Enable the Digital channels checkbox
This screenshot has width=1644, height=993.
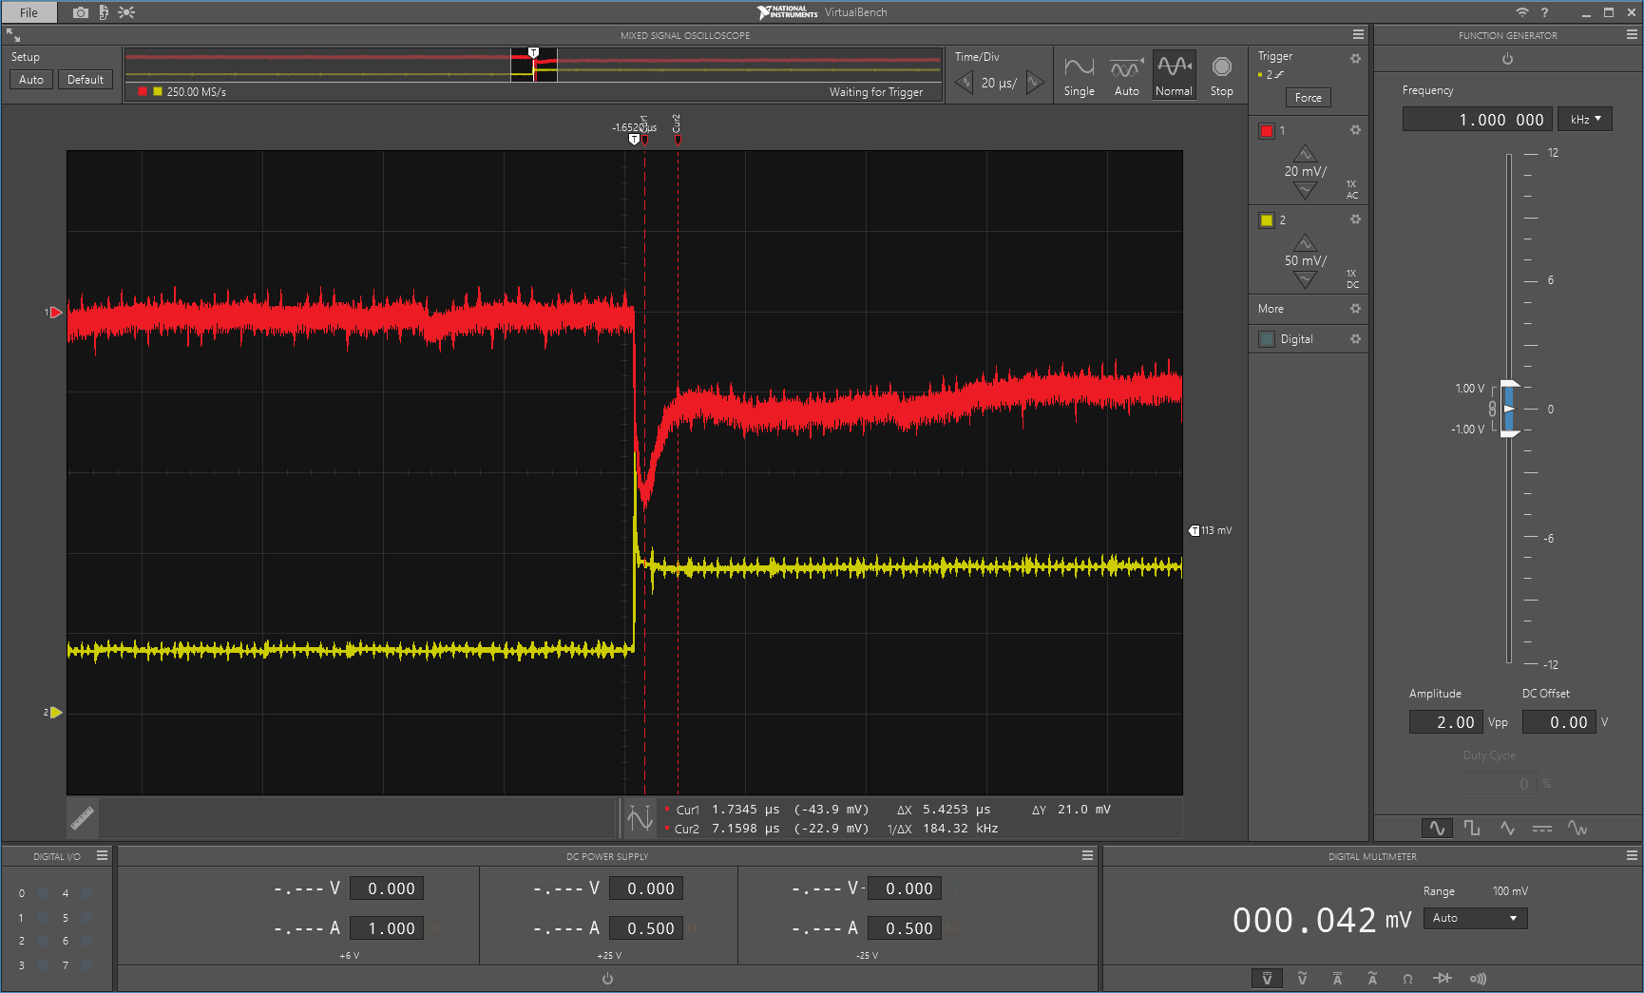click(1267, 339)
